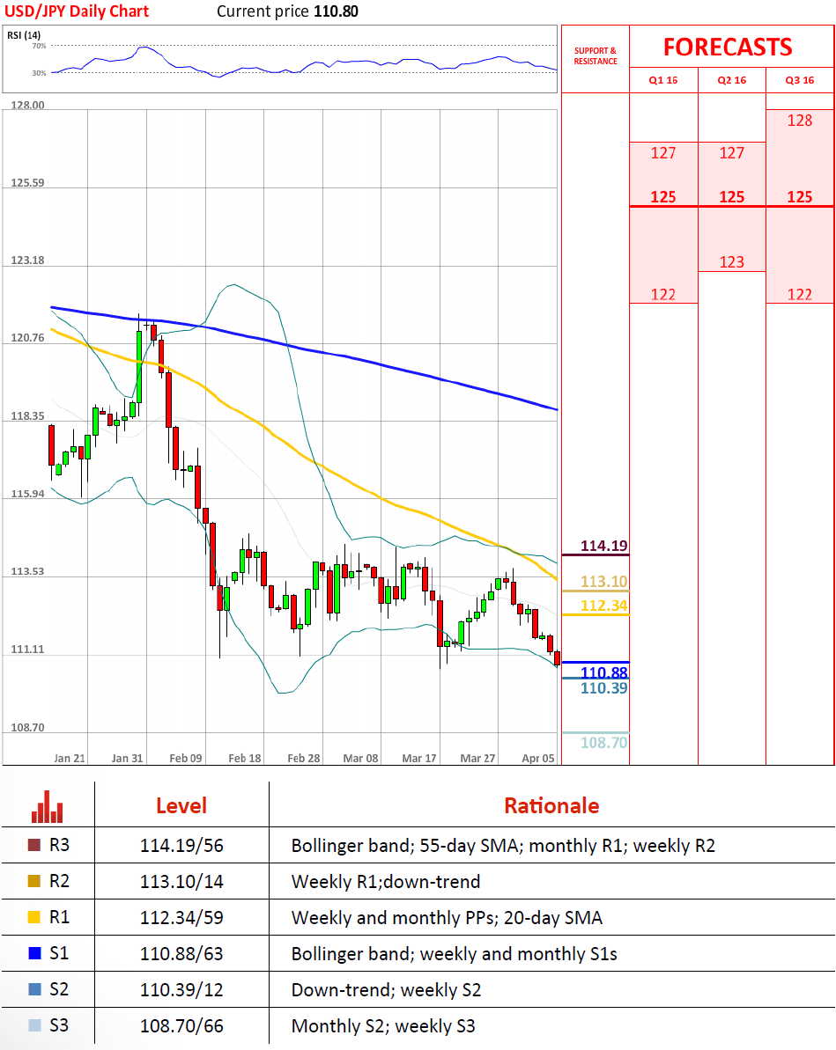Switch to the Q3 16 forecast column
This screenshot has height=1050, width=836.
799,80
